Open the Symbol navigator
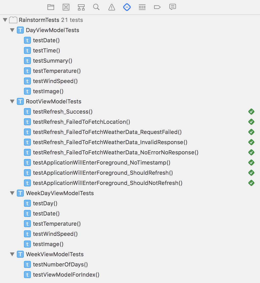This screenshot has height=283, width=260. click(x=81, y=7)
